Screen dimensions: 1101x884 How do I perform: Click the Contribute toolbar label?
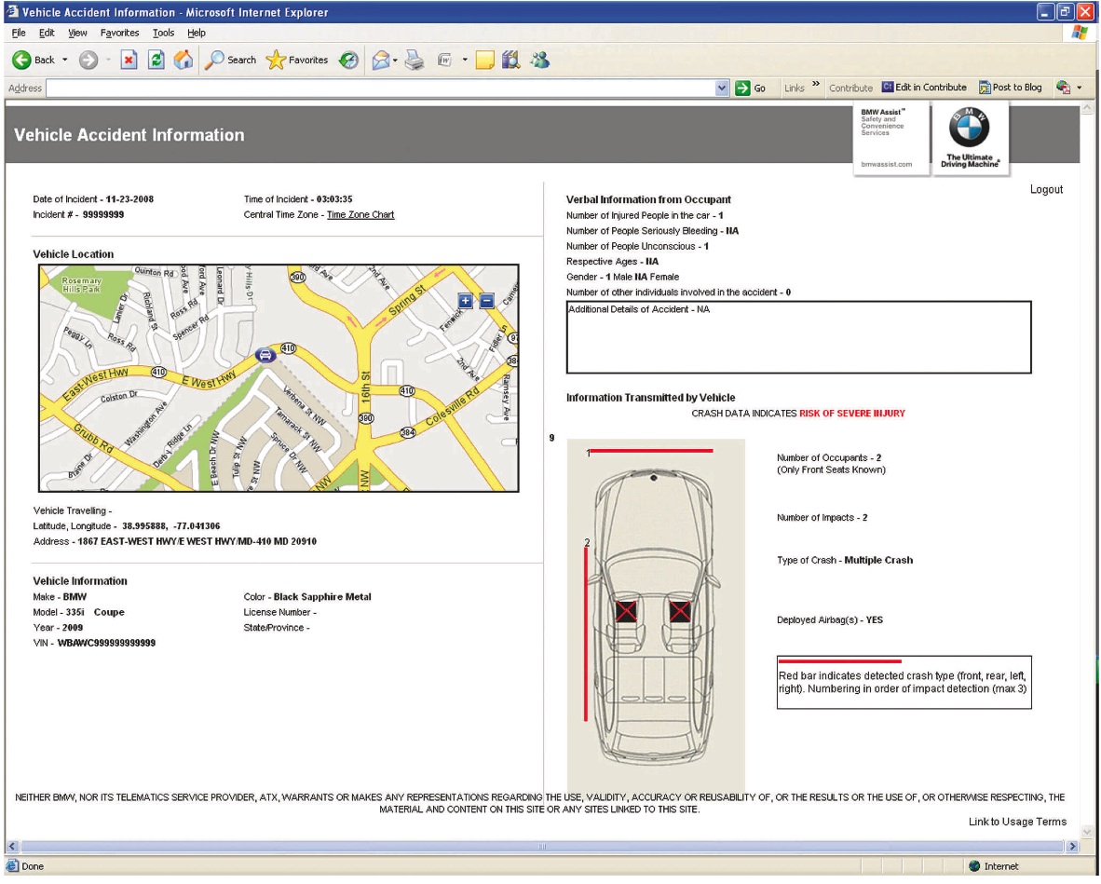coord(850,88)
